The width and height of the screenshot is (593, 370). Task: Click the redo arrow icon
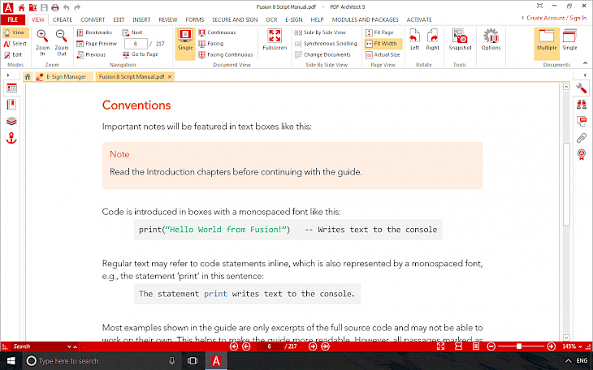[77, 7]
